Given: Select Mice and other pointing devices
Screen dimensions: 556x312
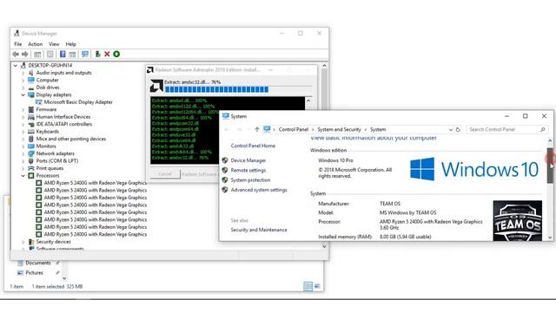Looking at the screenshot, I should 71,139.
